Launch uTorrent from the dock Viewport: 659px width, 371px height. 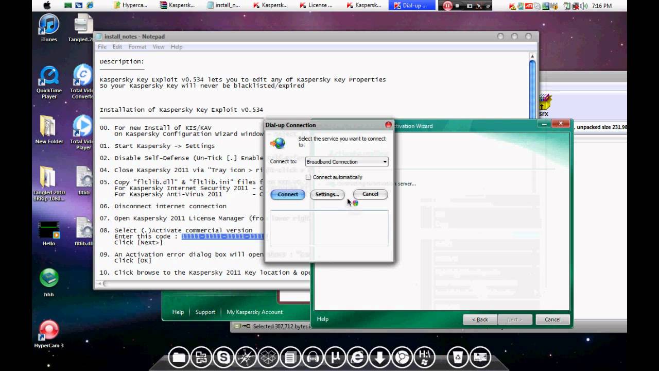tap(335, 357)
